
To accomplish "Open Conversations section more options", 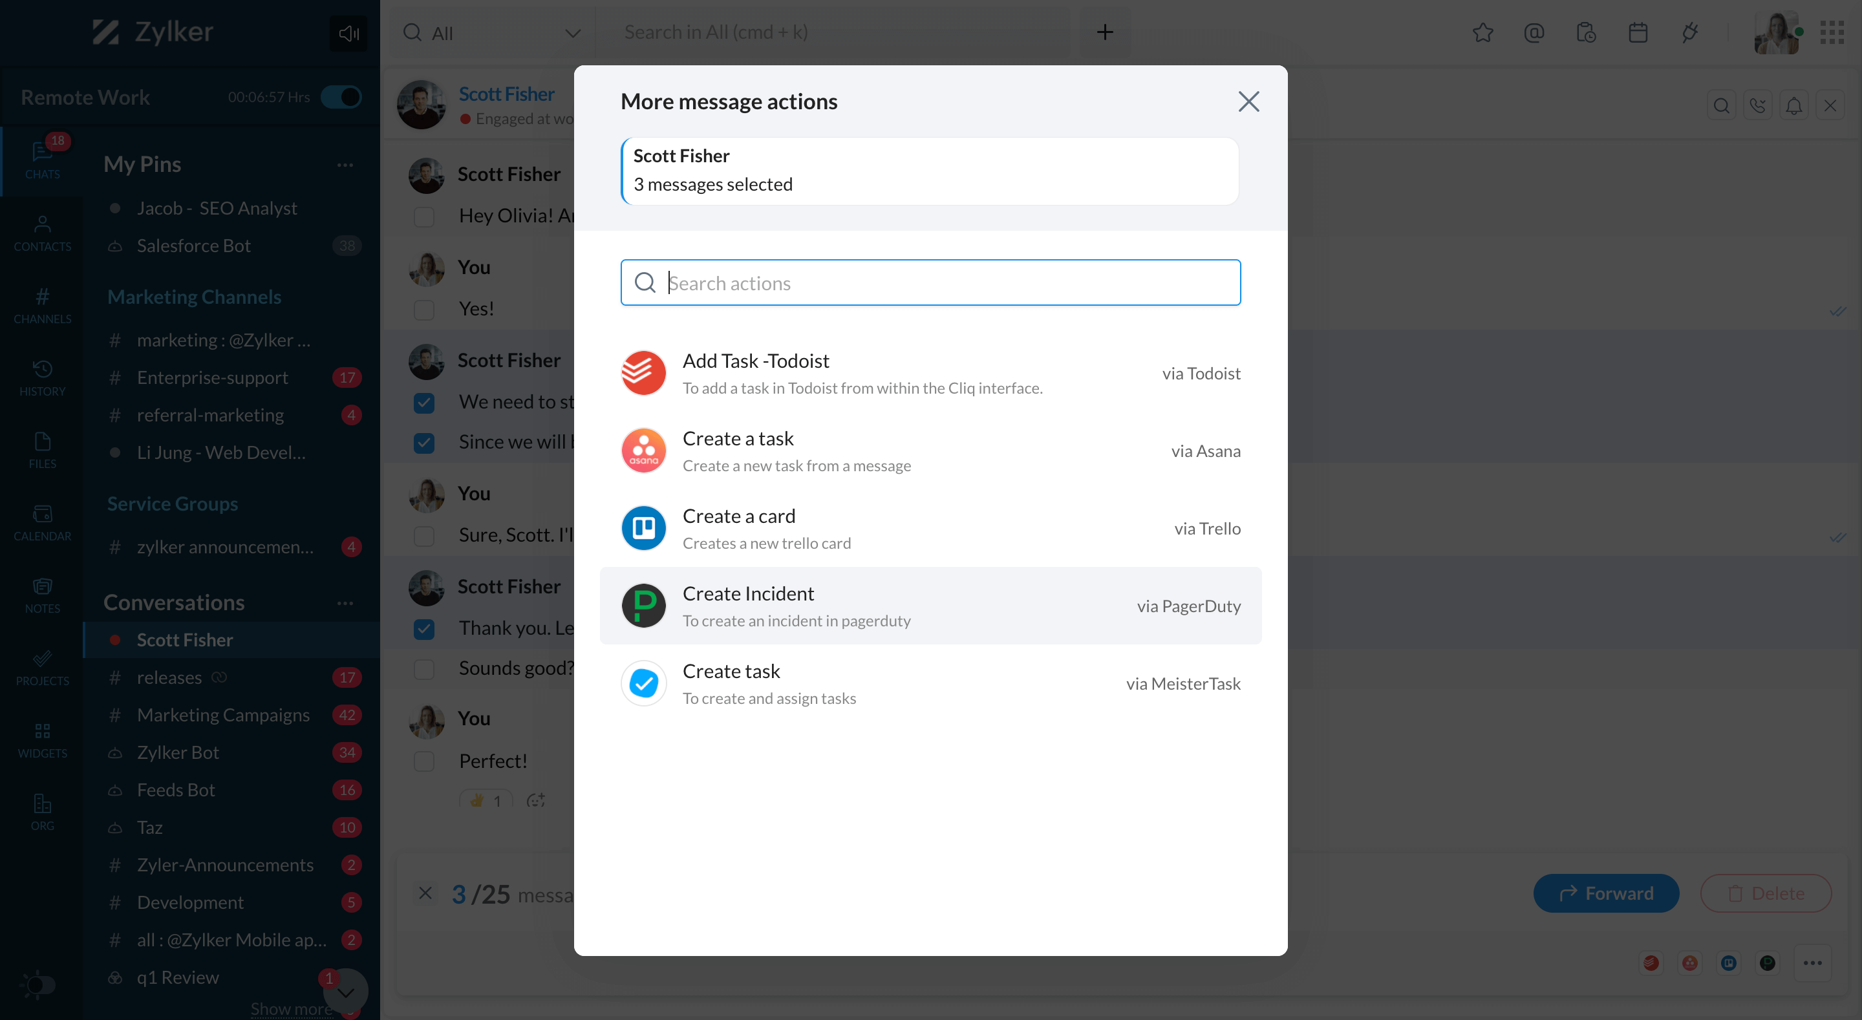I will (345, 603).
